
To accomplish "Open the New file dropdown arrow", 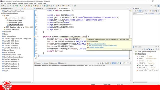I will (3, 6).
